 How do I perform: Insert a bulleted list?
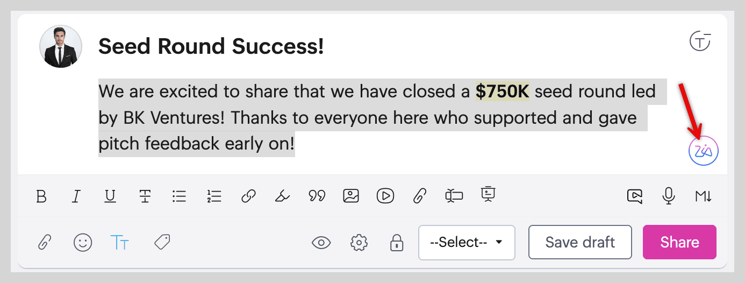(x=179, y=196)
